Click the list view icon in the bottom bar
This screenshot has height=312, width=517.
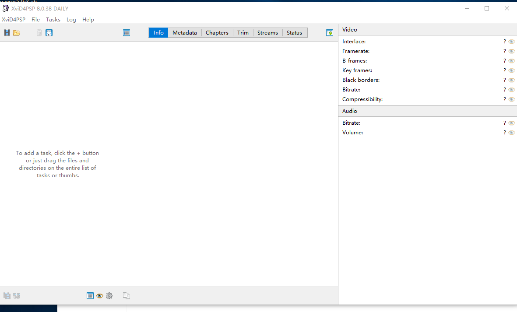pyautogui.click(x=90, y=295)
